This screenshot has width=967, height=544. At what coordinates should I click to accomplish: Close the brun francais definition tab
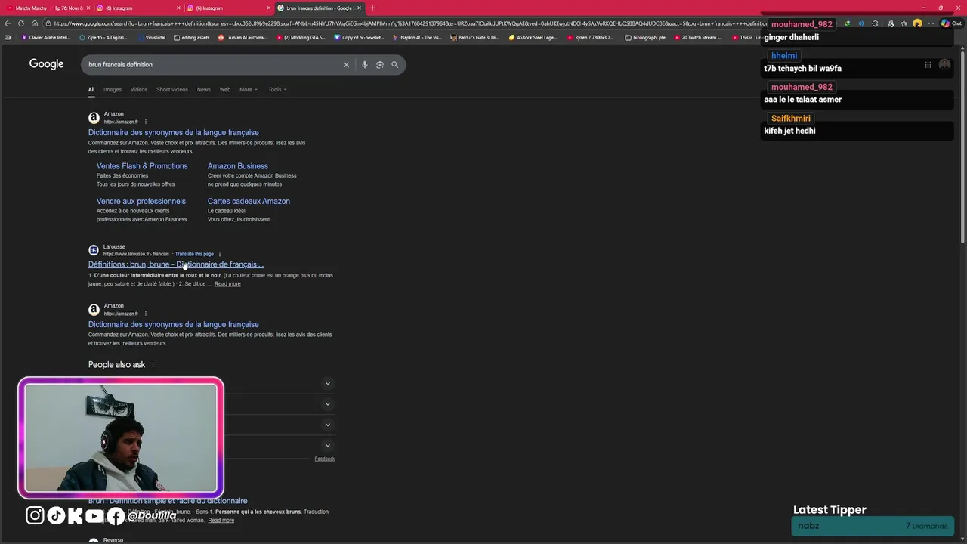(359, 8)
